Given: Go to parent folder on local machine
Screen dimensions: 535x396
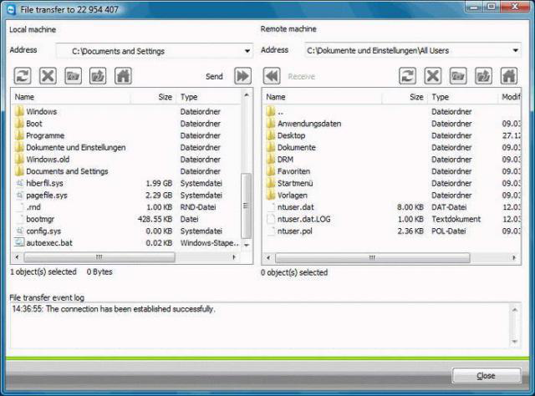Looking at the screenshot, I should [x=98, y=76].
